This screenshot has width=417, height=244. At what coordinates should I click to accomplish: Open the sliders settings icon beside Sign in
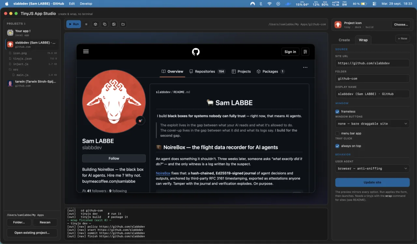(x=305, y=52)
